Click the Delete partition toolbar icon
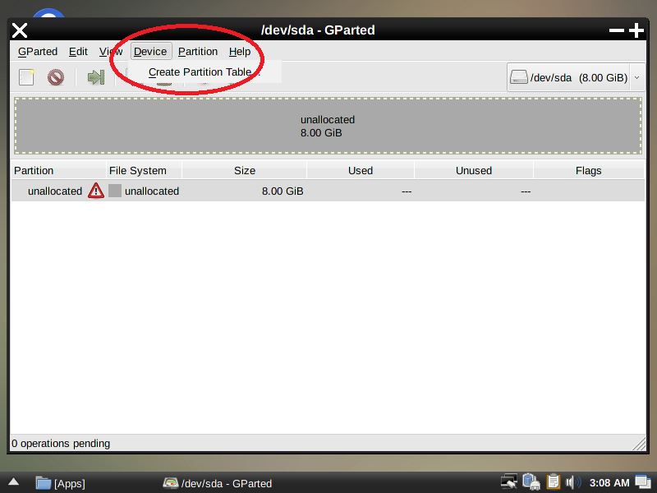657x493 pixels. pyautogui.click(x=56, y=77)
